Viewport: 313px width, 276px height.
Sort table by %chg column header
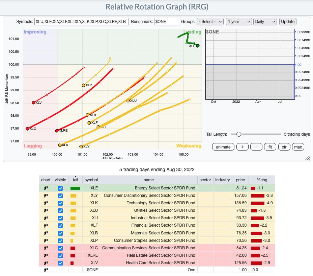(x=262, y=180)
